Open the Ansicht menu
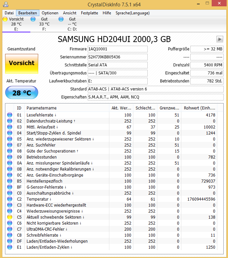 (x=70, y=13)
